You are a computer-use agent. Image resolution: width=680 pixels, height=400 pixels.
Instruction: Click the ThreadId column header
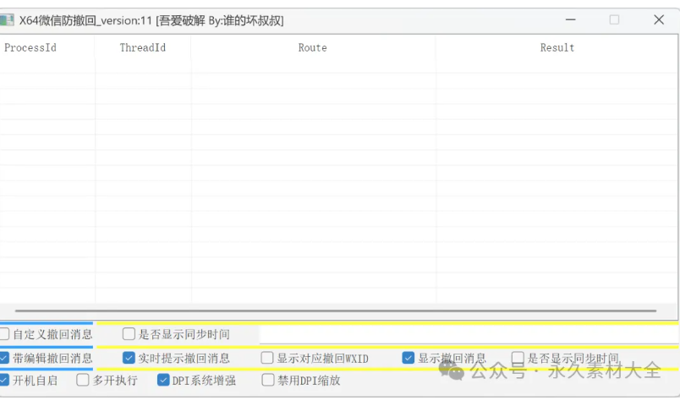coord(143,47)
